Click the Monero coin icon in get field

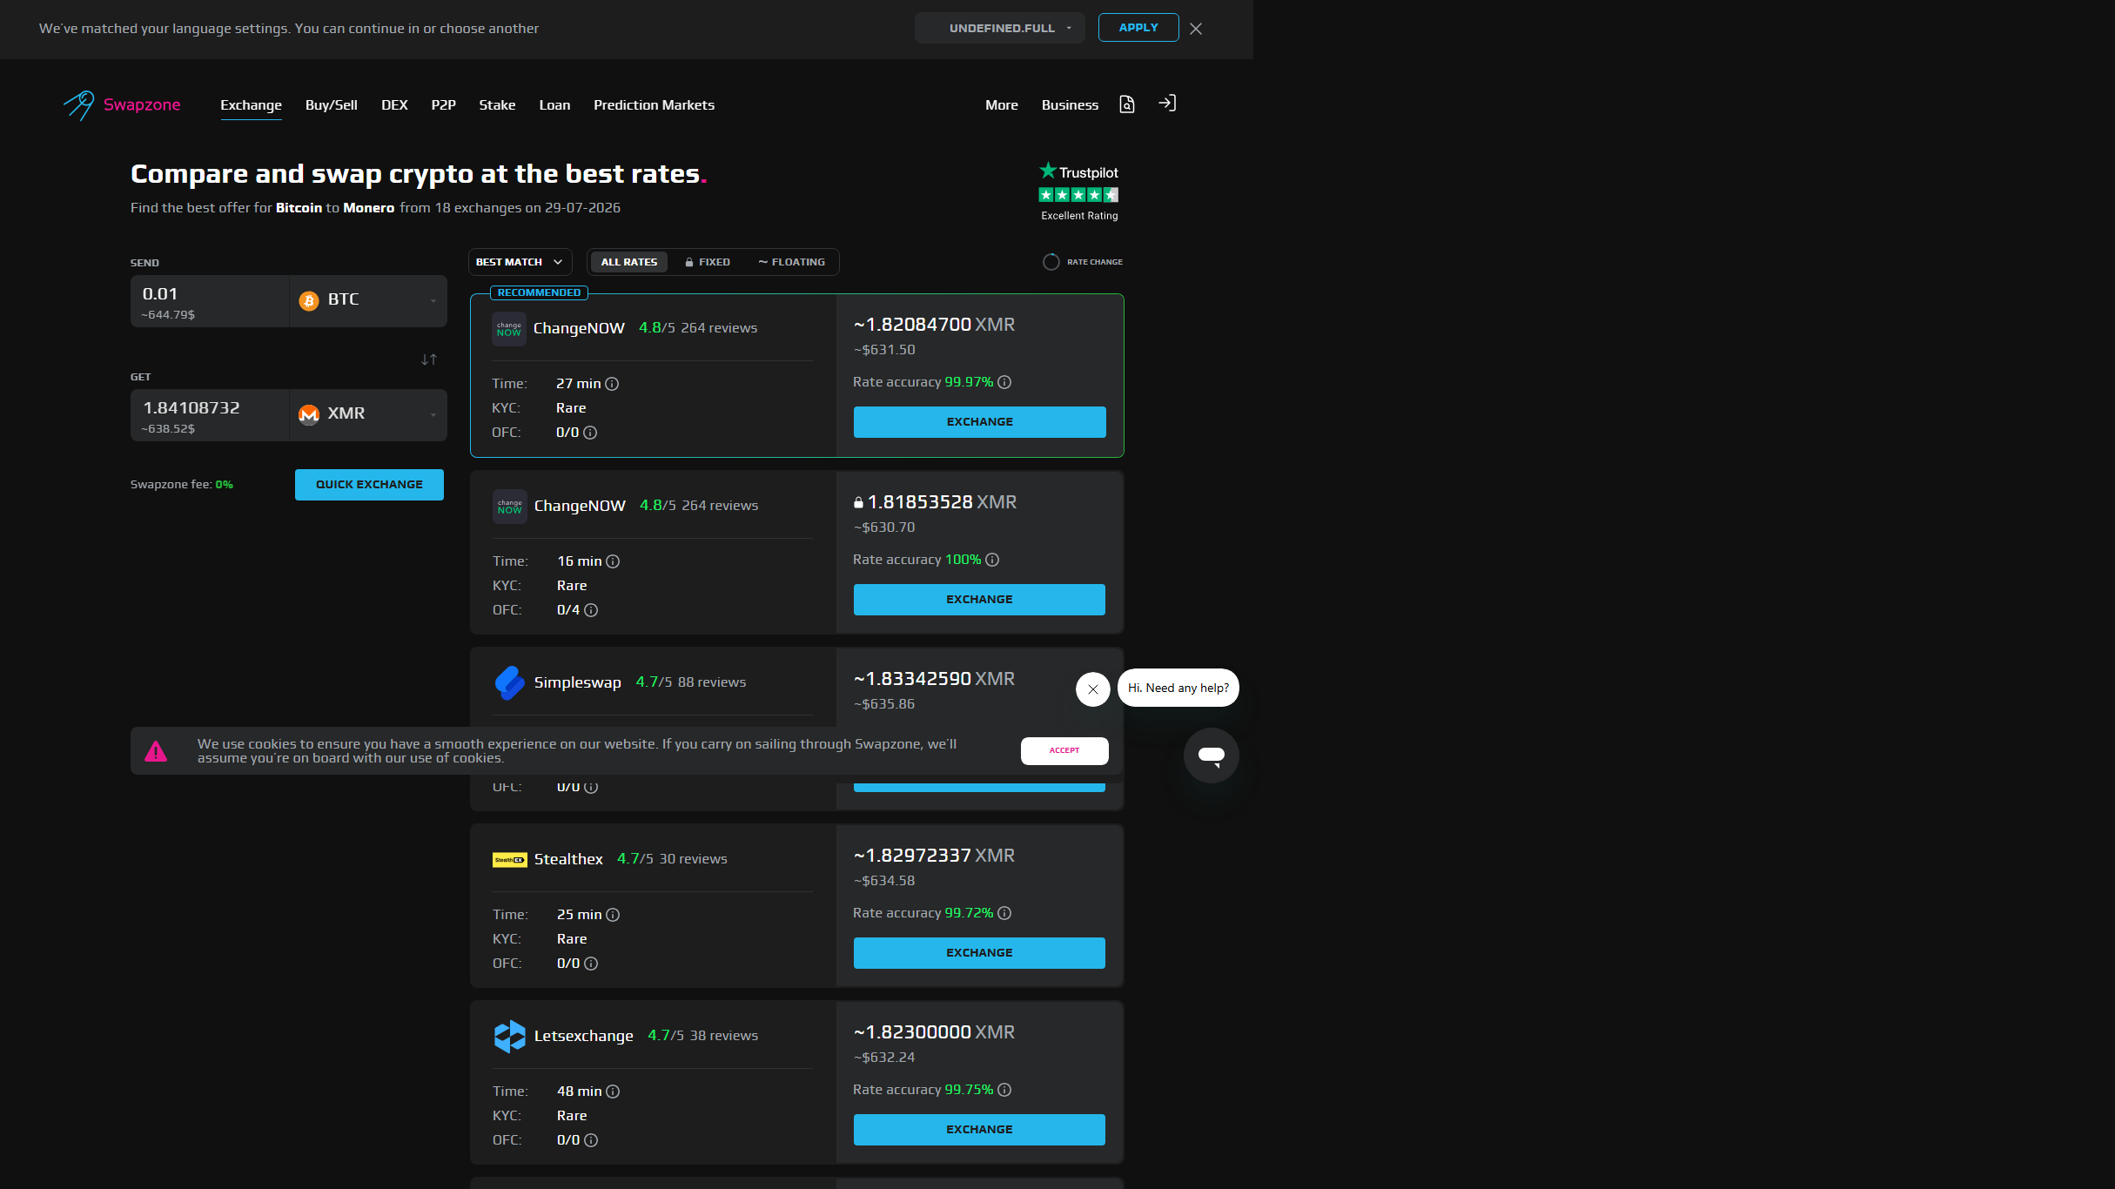[309, 414]
